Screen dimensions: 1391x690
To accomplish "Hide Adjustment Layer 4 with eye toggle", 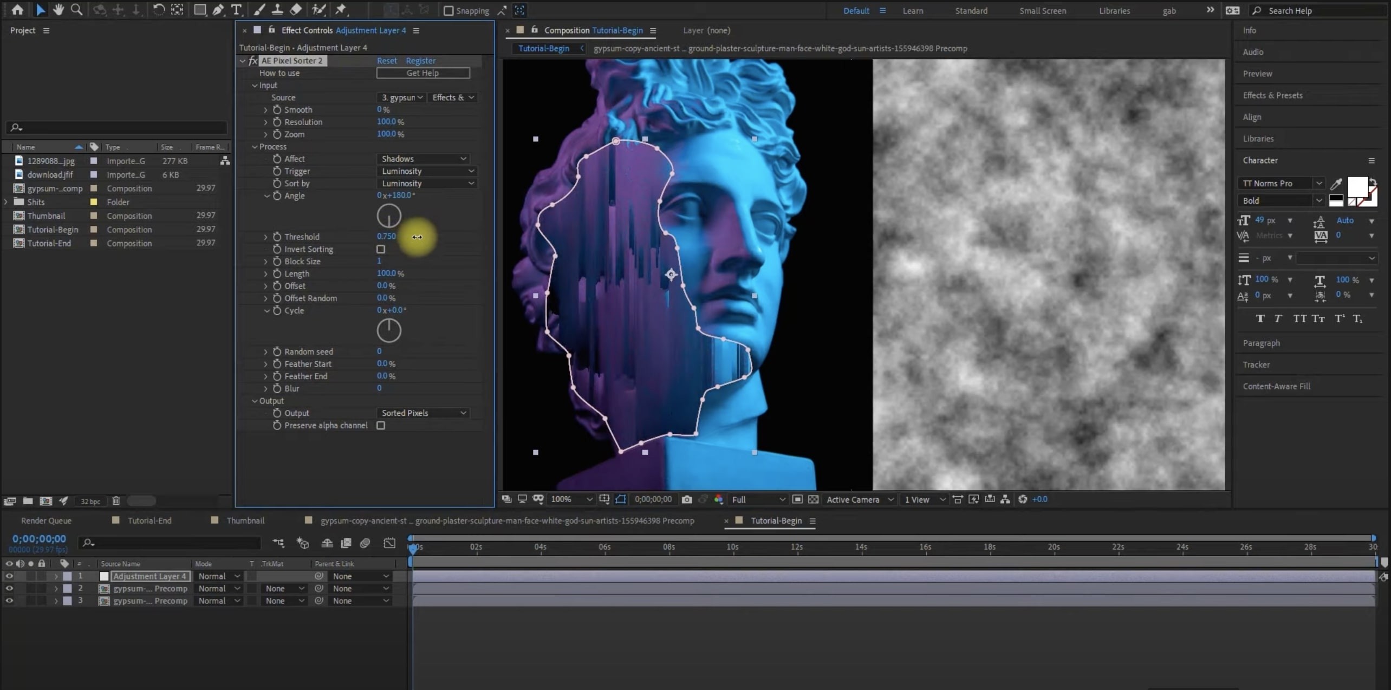I will [x=9, y=576].
